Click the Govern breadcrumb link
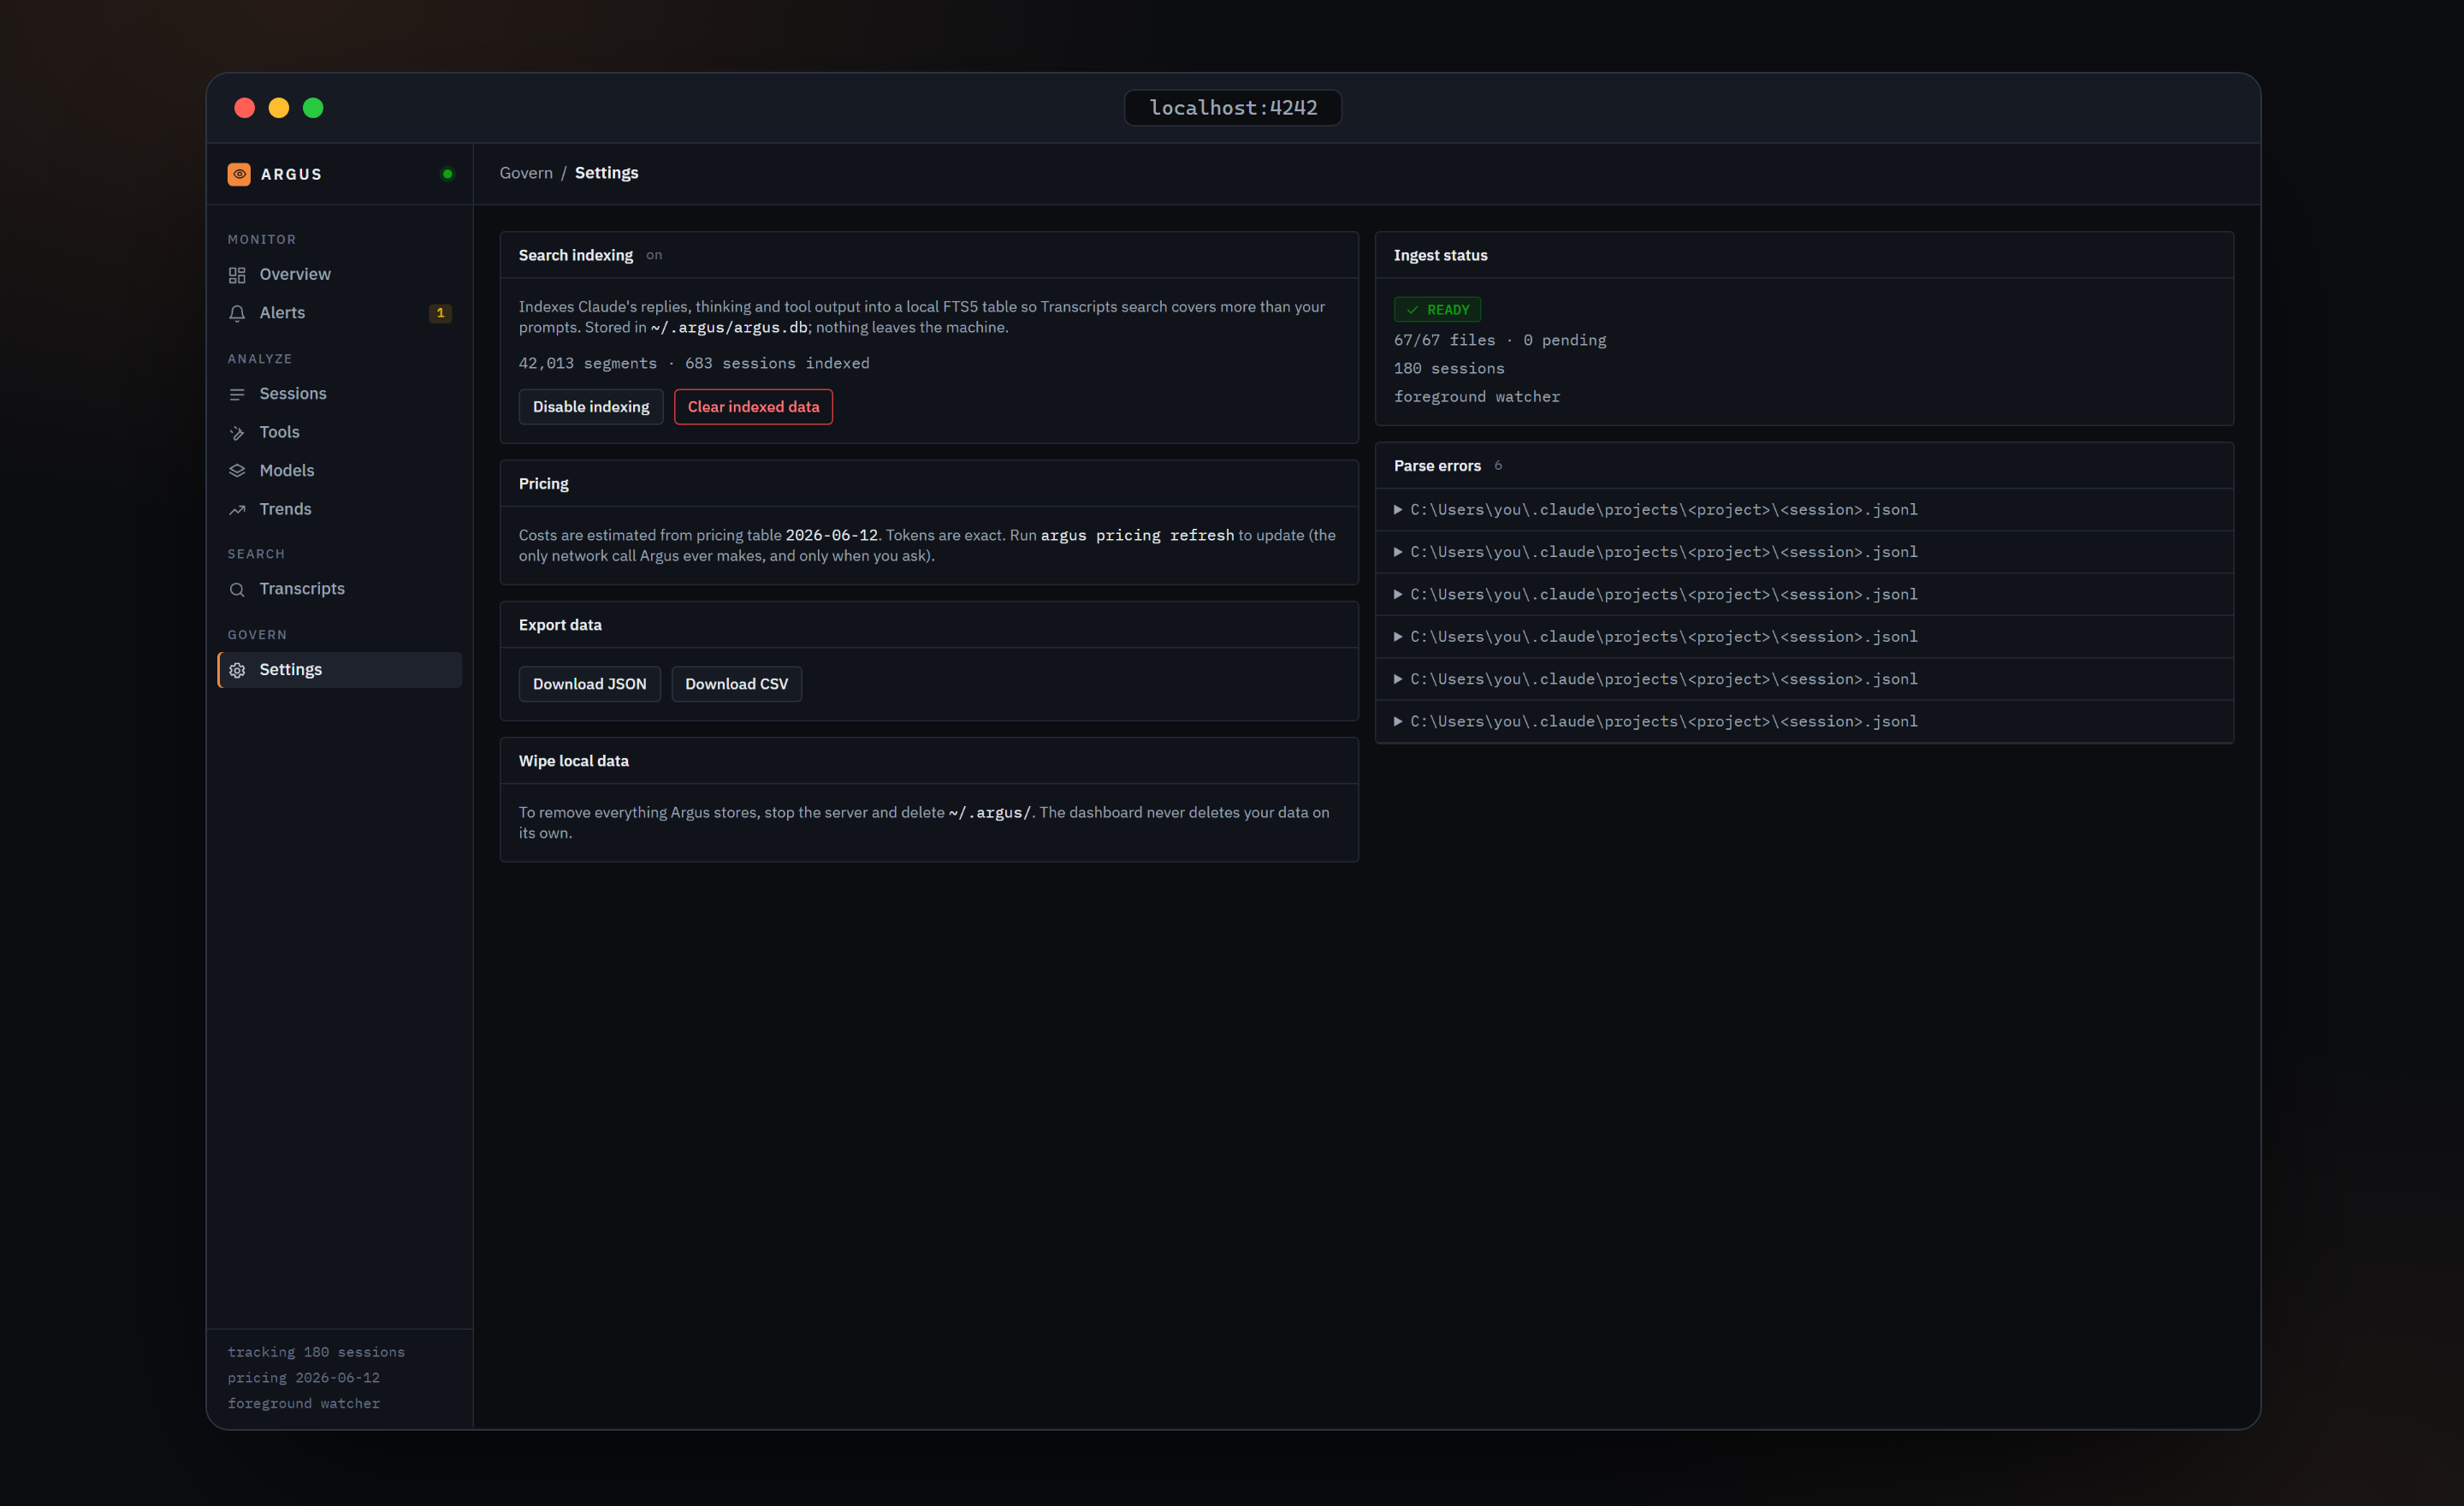The image size is (2464, 1506). click(526, 173)
